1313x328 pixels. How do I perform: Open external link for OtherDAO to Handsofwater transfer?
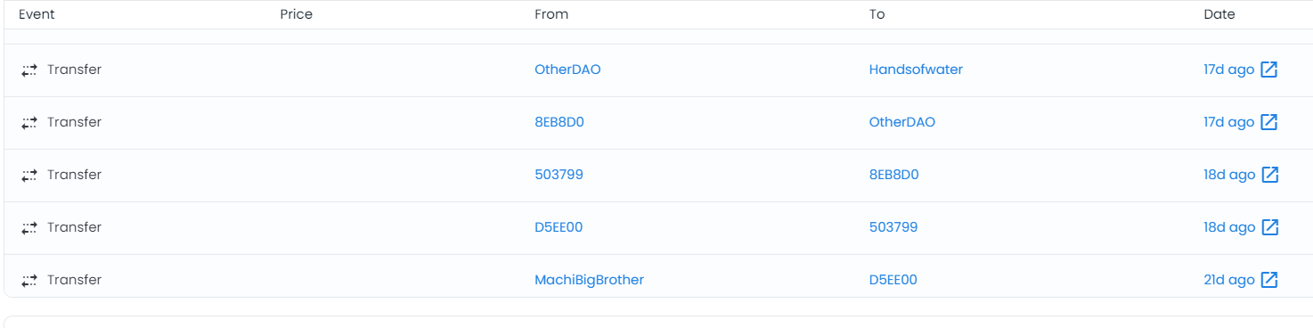(x=1269, y=70)
